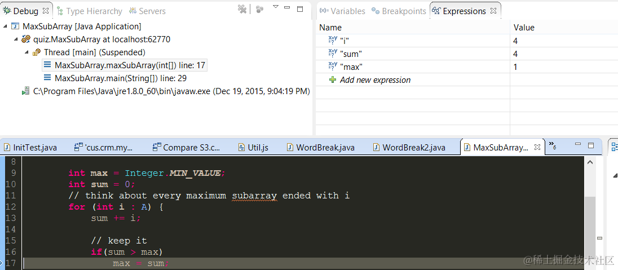This screenshot has width=618, height=270.
Task: Click the underlined word subarray in comment
Action: (x=255, y=196)
